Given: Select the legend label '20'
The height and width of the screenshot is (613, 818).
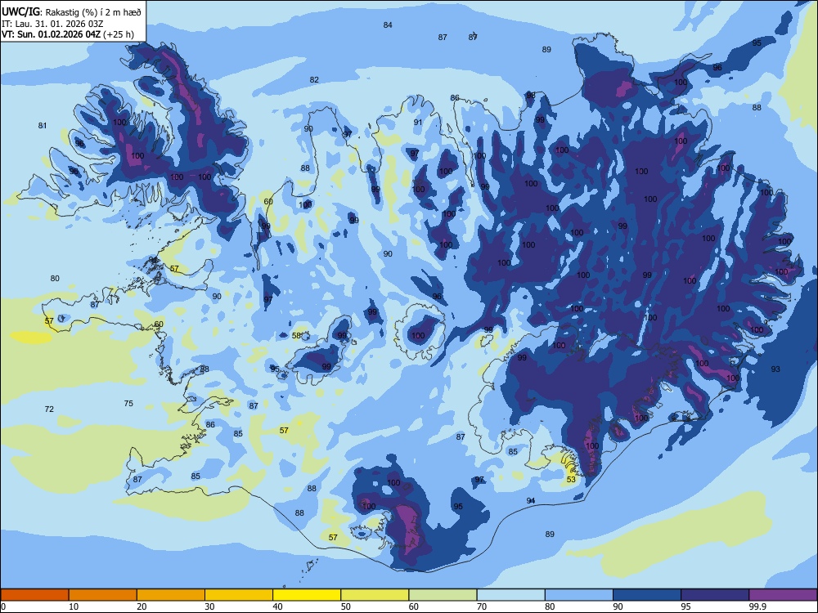Looking at the screenshot, I should [x=142, y=606].
